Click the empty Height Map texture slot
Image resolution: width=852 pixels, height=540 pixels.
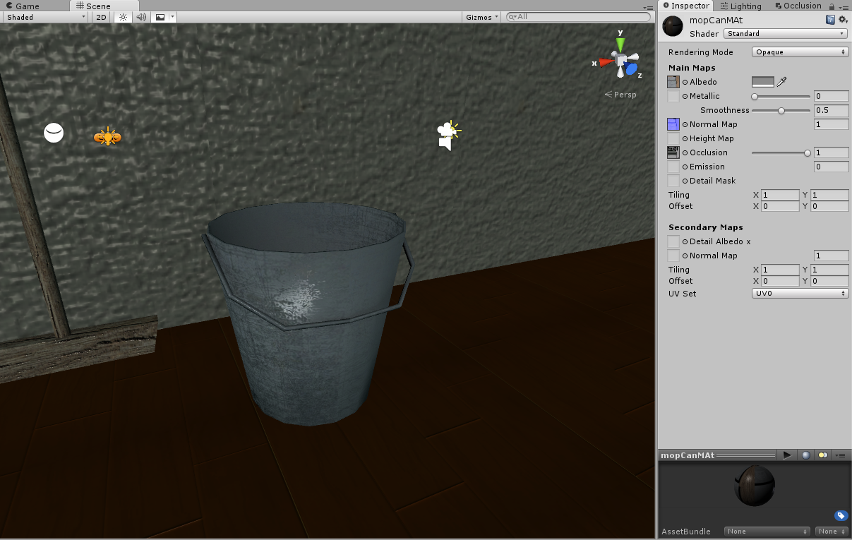coord(673,138)
